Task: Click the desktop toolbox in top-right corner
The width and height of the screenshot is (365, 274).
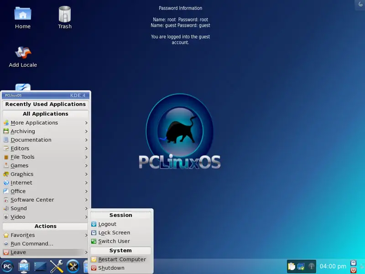Action: click(x=360, y=5)
